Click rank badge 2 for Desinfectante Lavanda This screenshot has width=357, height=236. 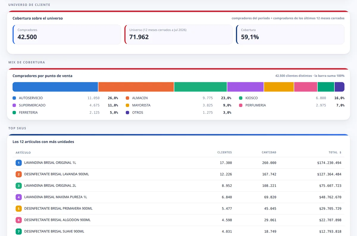[18, 174]
